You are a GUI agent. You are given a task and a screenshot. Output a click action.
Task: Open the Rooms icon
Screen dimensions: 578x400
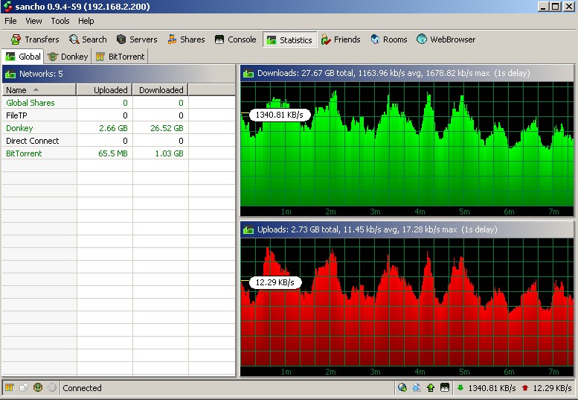click(x=376, y=39)
